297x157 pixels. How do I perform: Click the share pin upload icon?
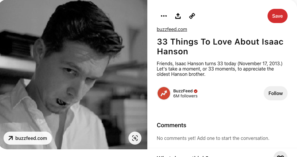pos(178,16)
